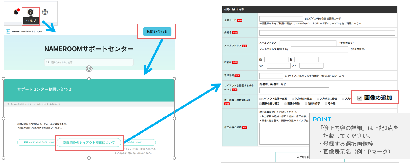Focus the レイアウトを修正するパターン名 field

coord(294,90)
